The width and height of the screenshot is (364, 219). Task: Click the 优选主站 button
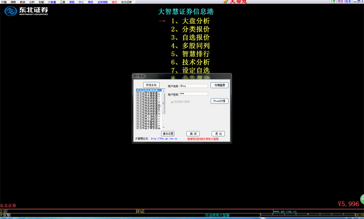(x=151, y=85)
